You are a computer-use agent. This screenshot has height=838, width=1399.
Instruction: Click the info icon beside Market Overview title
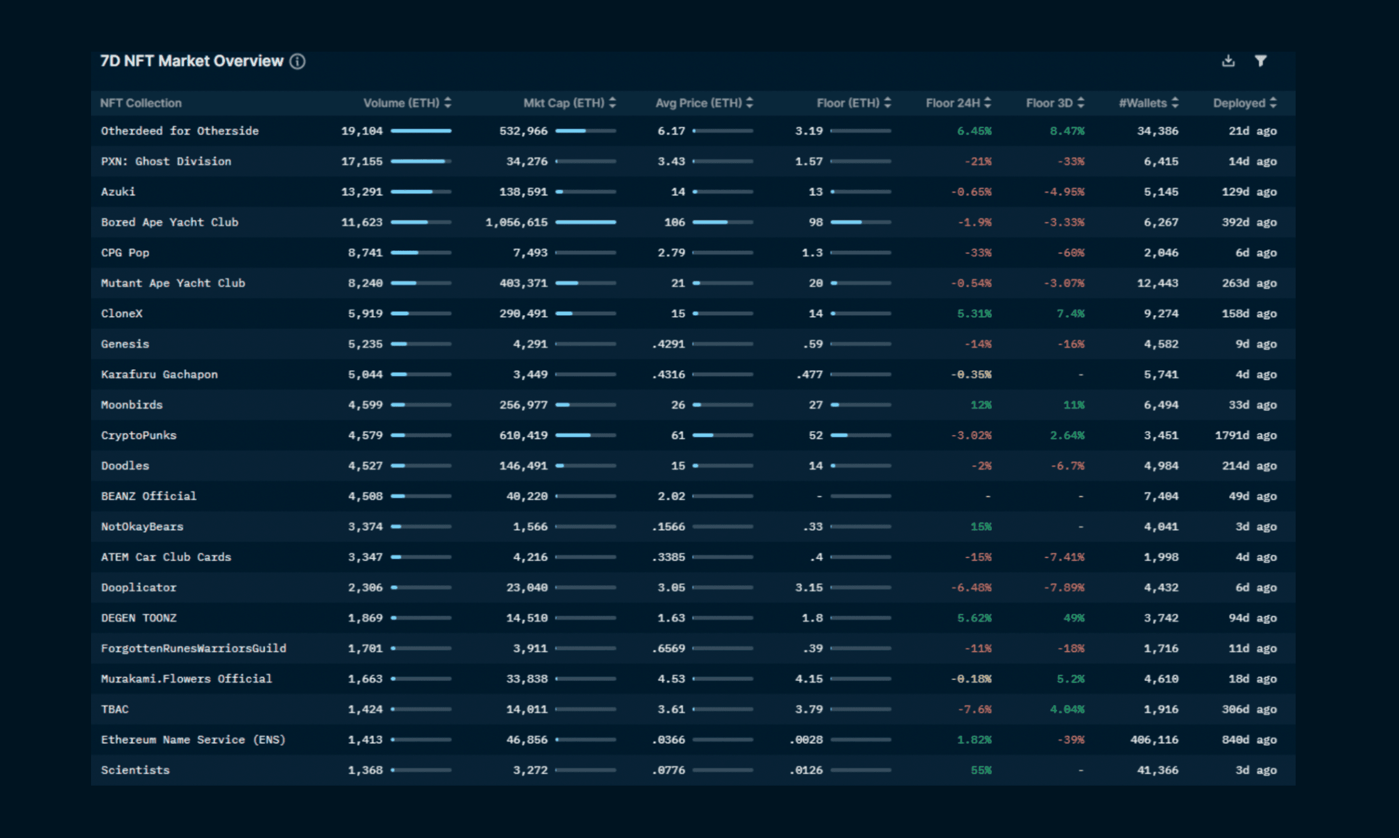coord(298,62)
